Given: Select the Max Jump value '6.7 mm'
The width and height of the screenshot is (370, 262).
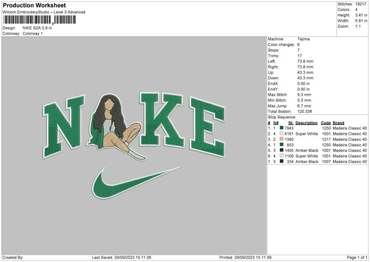Looking at the screenshot, I should (304, 106).
